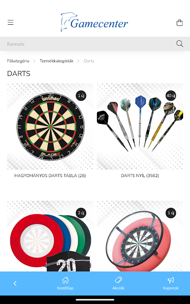Image resolution: width=190 pixels, height=304 pixels.
Task: Open the colored dartboard surrounds image
Action: [x=50, y=236]
